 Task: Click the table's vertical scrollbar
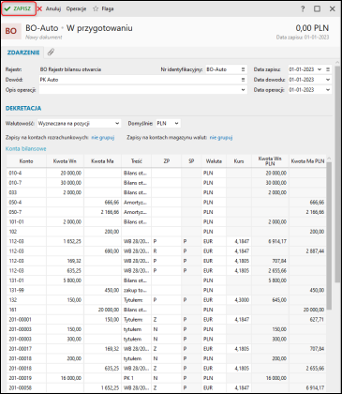(x=329, y=236)
